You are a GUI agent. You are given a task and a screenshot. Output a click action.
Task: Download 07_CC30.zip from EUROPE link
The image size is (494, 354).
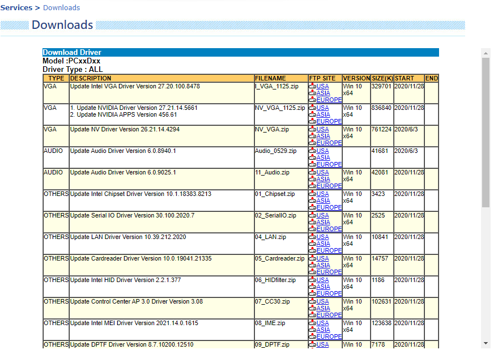click(329, 315)
